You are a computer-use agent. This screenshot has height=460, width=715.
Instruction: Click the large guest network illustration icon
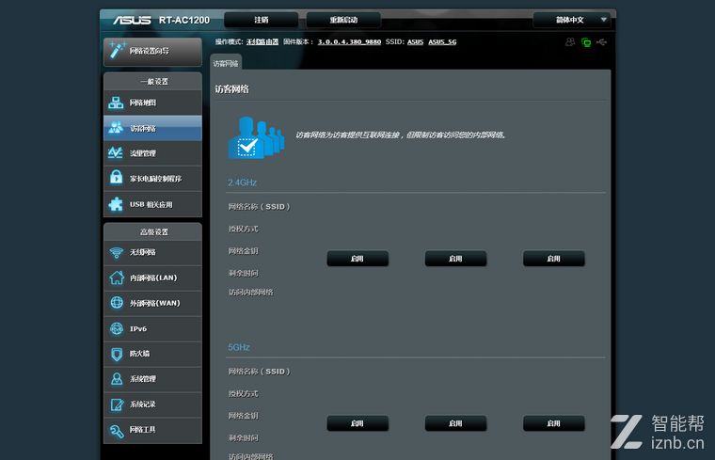tap(256, 137)
